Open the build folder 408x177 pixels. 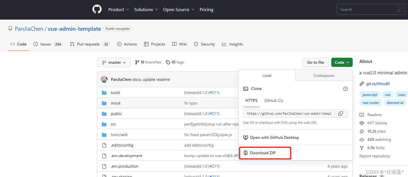(x=115, y=92)
